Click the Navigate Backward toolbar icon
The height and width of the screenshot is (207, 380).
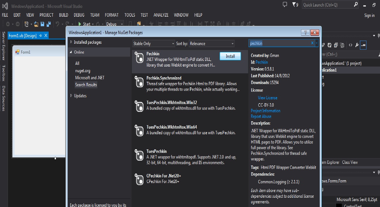pyautogui.click(x=8, y=24)
